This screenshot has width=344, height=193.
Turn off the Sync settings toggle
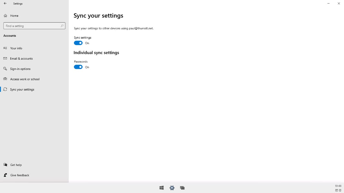point(78,43)
